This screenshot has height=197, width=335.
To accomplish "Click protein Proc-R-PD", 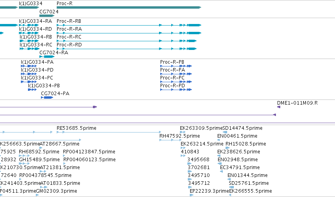I will [176, 90].
